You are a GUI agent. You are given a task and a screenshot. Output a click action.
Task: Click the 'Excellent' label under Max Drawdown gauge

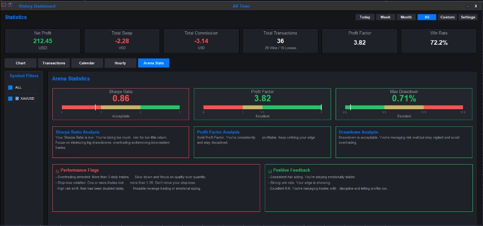pos(404,117)
